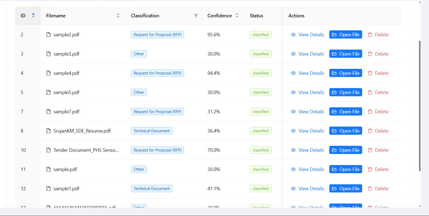Sort by Filename using sorter arrows
This screenshot has height=216, width=429.
118,15
